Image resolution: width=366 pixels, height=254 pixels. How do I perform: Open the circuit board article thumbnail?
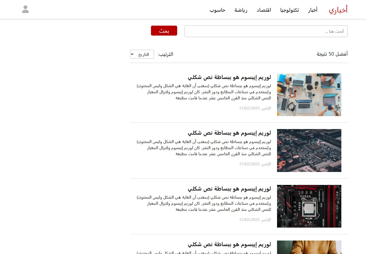309,150
